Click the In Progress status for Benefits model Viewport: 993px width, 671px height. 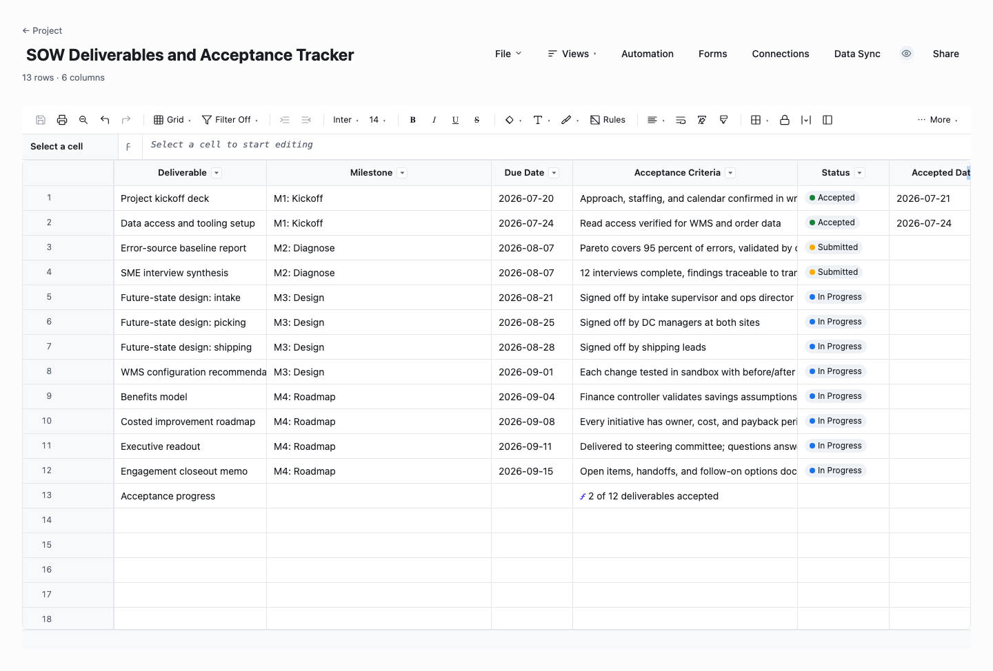[x=835, y=396]
